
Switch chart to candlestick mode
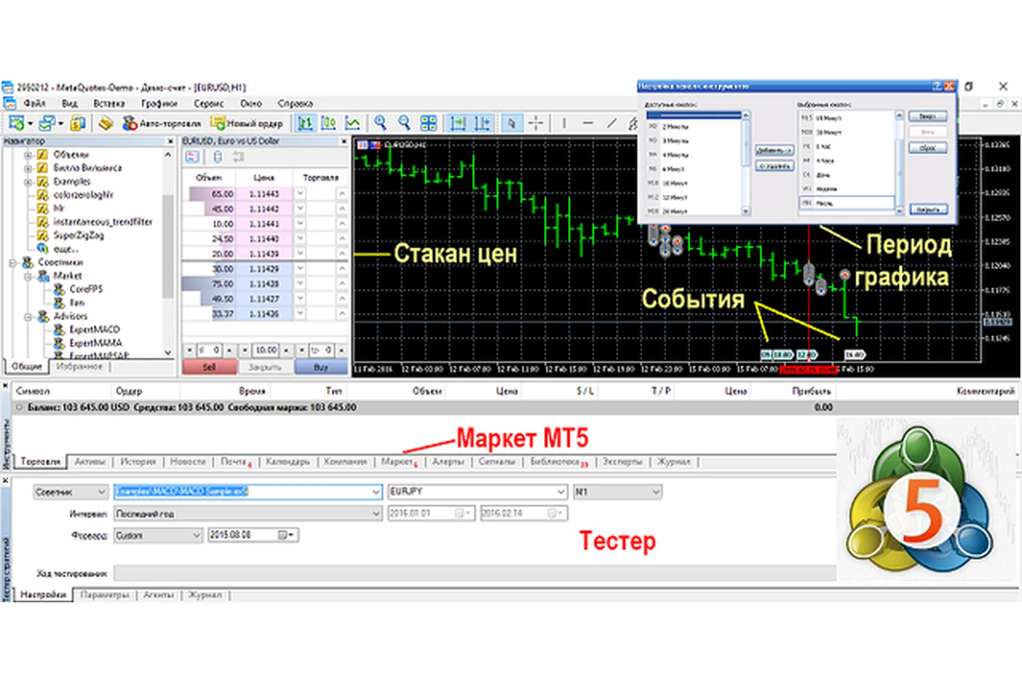pyautogui.click(x=329, y=123)
